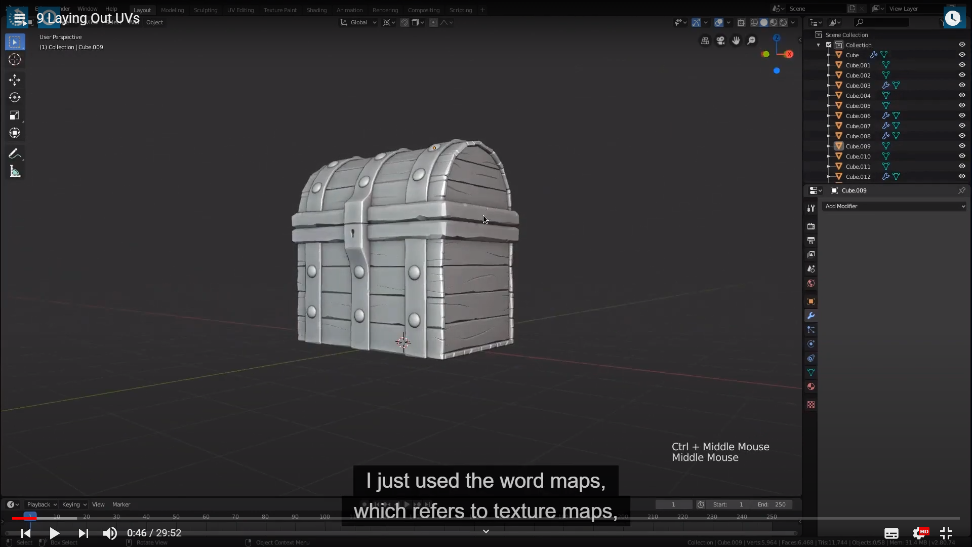
Task: Toggle camera view icon in viewport
Action: click(x=720, y=41)
